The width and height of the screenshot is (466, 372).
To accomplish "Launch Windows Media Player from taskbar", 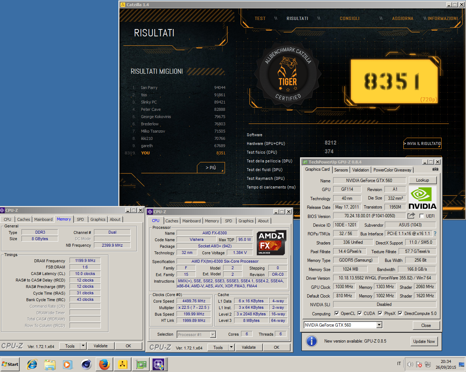I will (x=68, y=364).
